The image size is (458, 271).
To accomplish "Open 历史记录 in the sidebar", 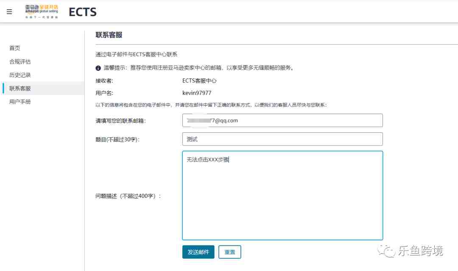I will (20, 75).
